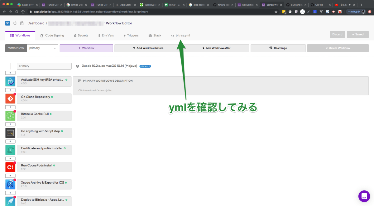Click the Discard button
Image resolution: width=374 pixels, height=206 pixels.
click(337, 34)
